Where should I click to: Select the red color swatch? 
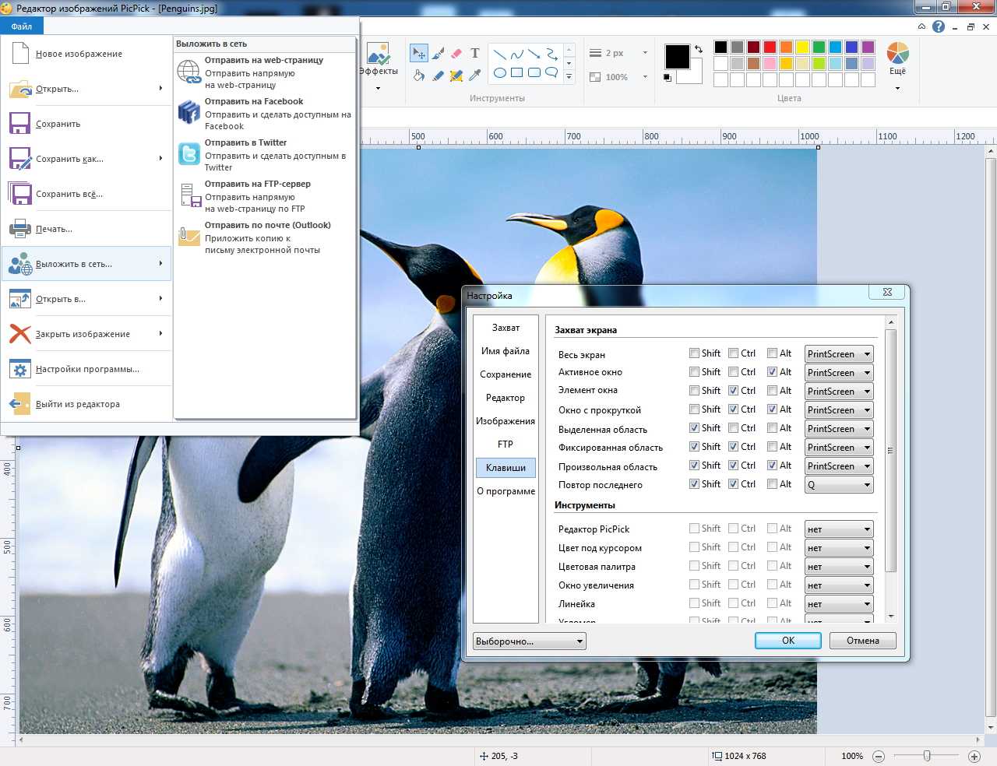coord(770,47)
